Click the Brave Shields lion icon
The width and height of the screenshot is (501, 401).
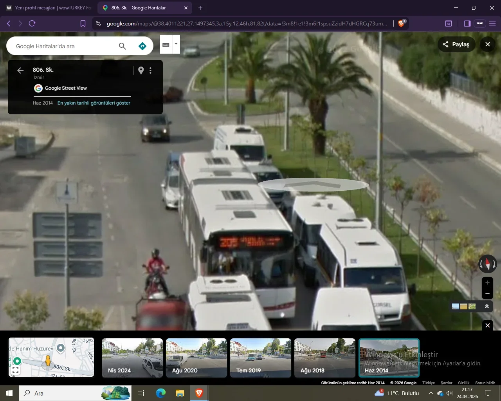401,23
